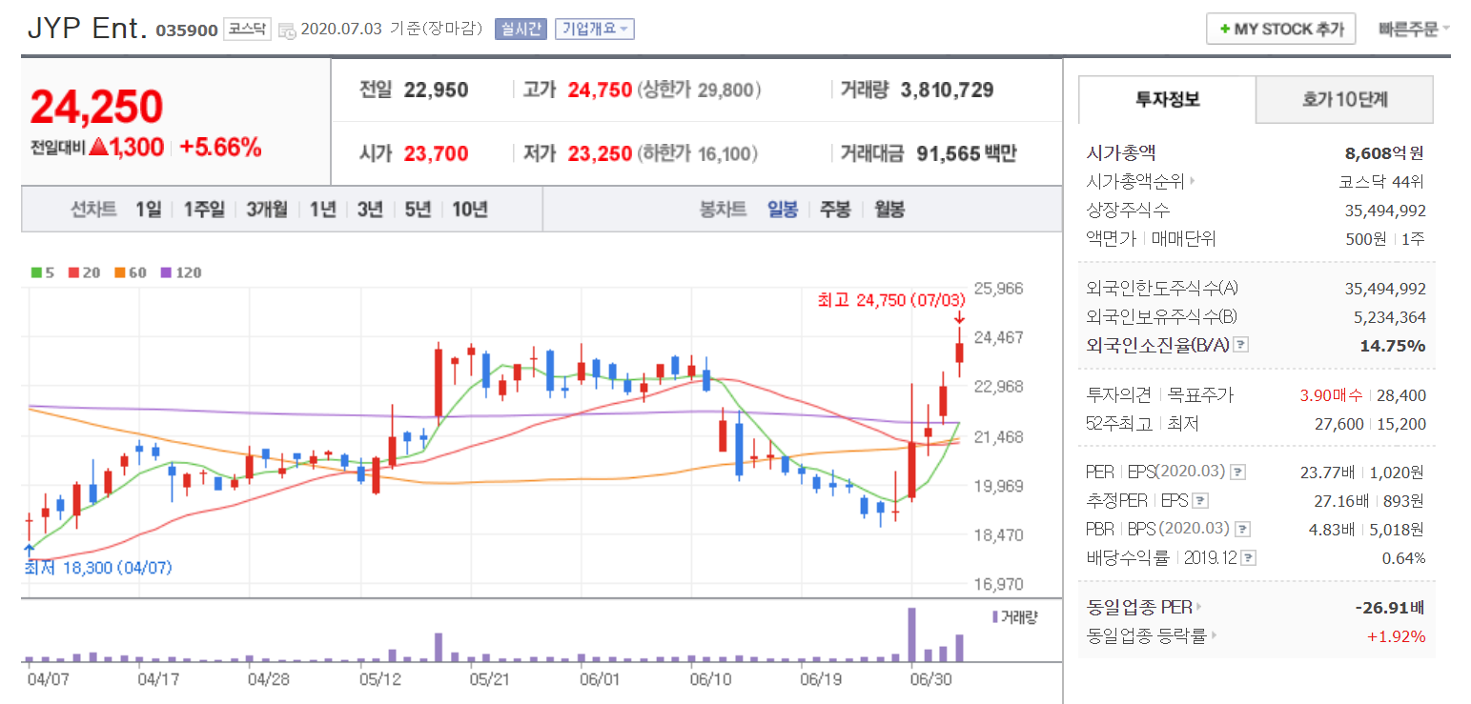Click the red 20-day moving average legend marker
1471x704 pixels.
click(72, 272)
